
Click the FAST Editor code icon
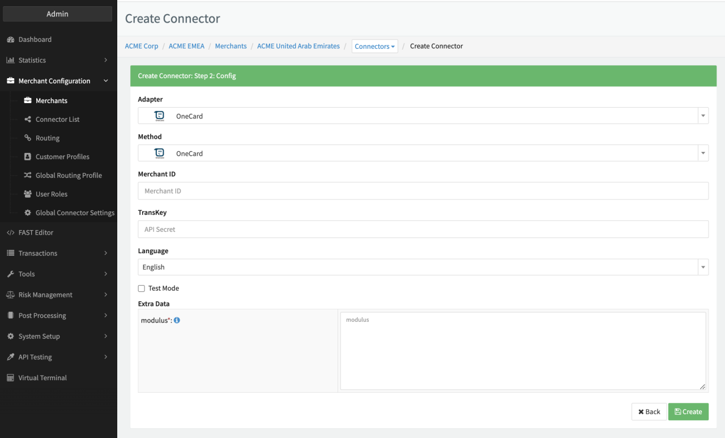click(x=10, y=232)
